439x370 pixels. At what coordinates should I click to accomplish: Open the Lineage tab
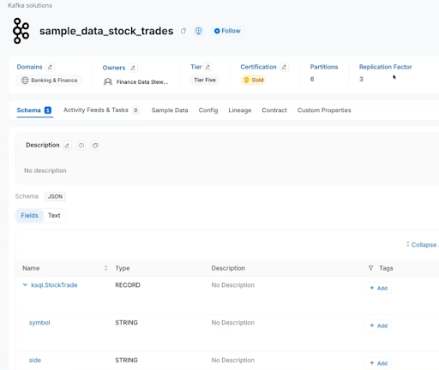[240, 110]
